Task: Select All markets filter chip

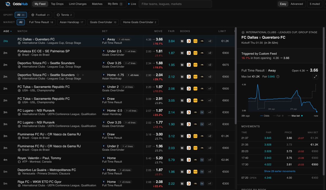Action: click(x=21, y=22)
